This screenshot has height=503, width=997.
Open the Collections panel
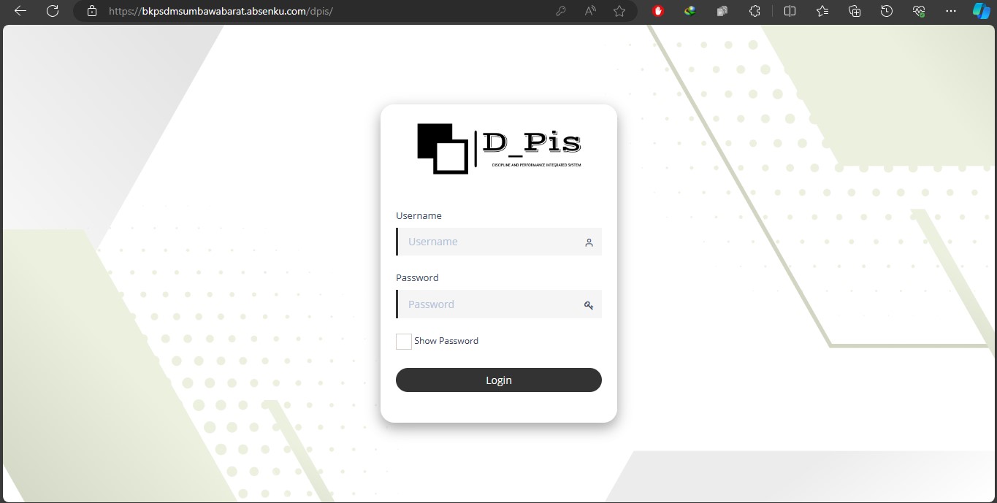point(855,11)
